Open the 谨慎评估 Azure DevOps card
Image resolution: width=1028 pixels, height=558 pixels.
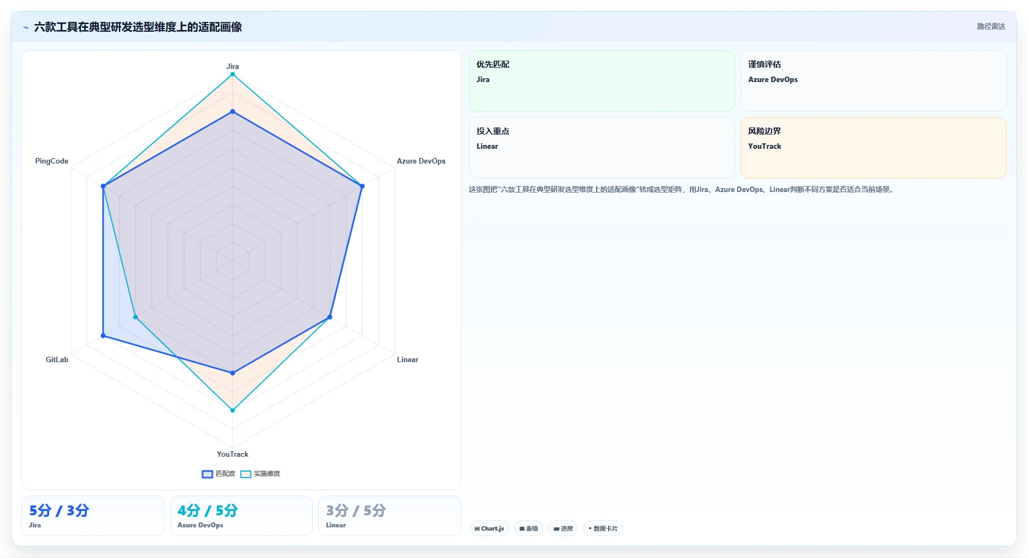(873, 81)
